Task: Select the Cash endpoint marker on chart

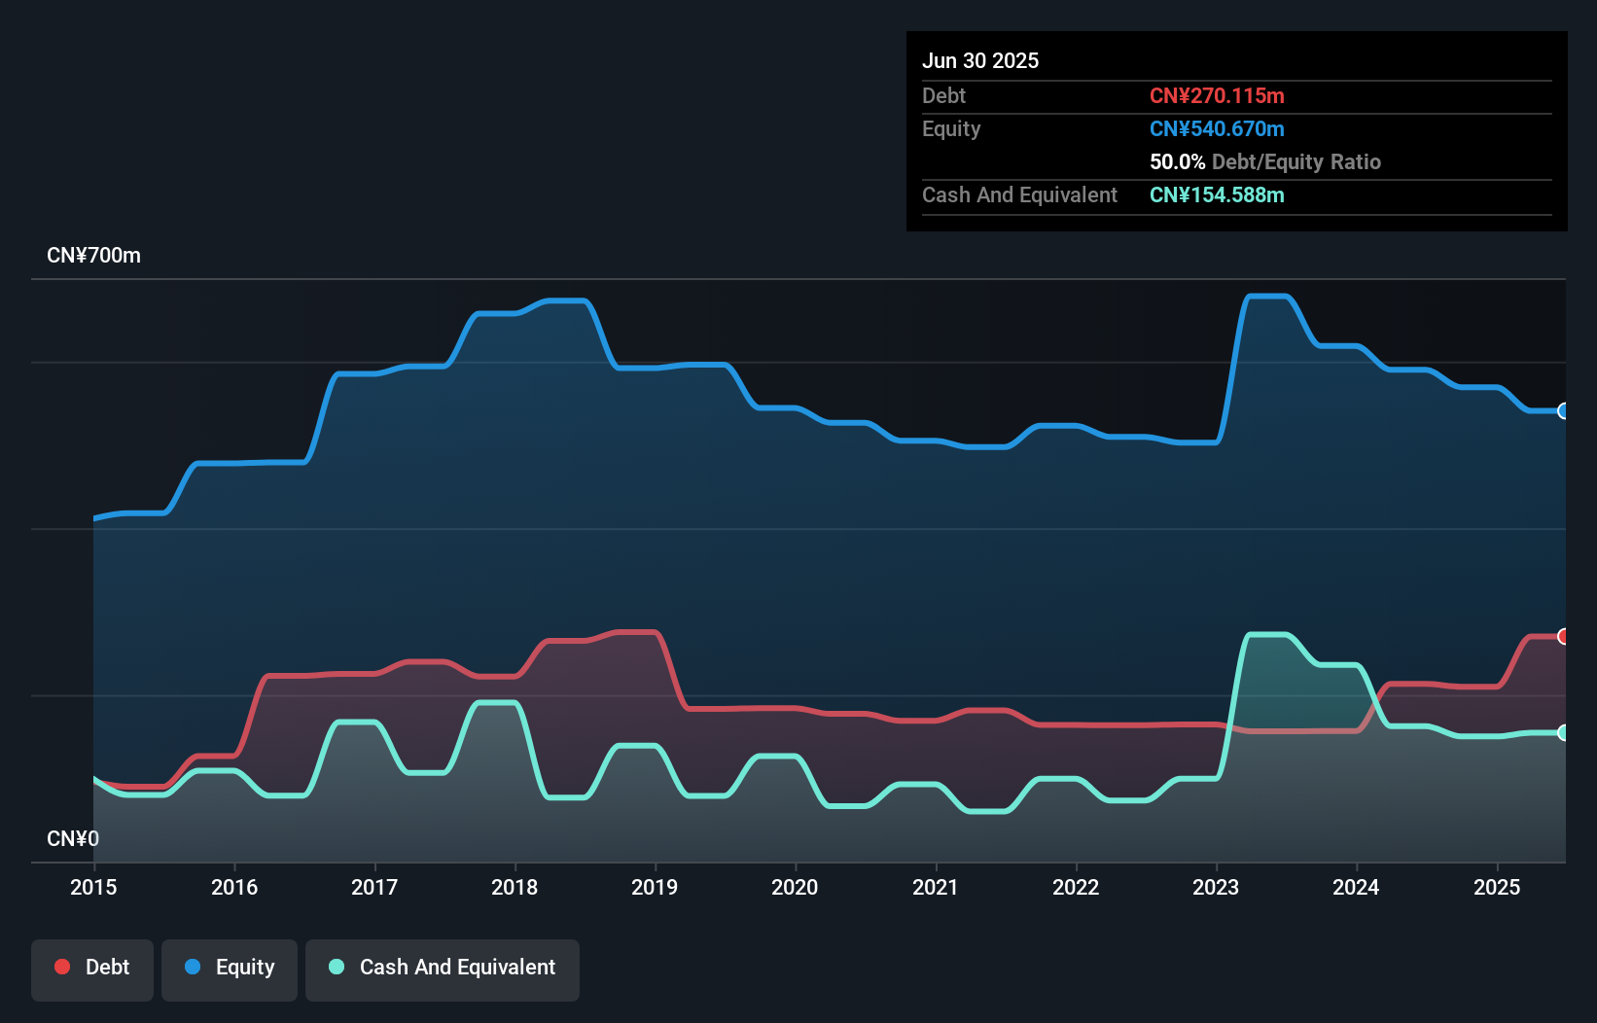Action: point(1563,733)
